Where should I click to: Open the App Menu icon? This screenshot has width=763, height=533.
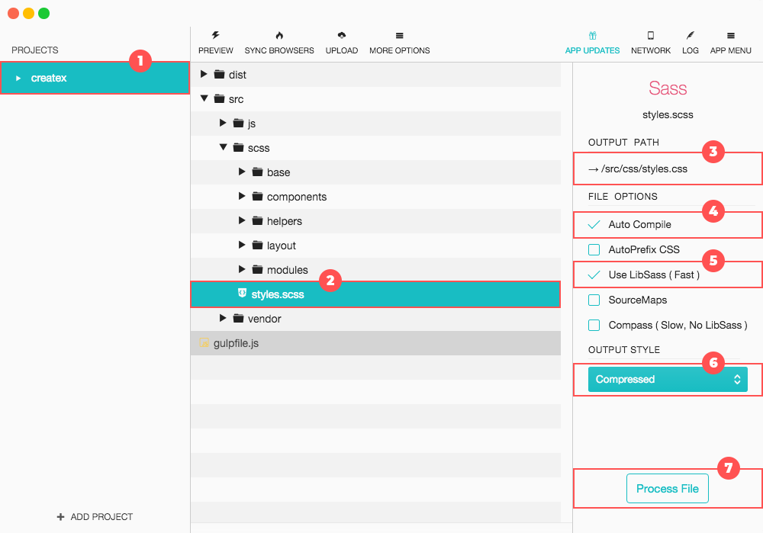pyautogui.click(x=730, y=36)
